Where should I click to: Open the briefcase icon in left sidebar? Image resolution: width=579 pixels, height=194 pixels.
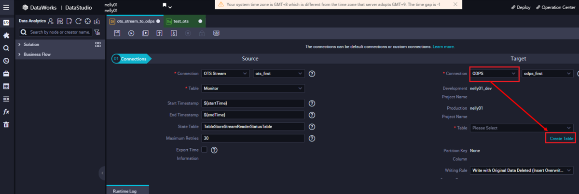coord(6,74)
